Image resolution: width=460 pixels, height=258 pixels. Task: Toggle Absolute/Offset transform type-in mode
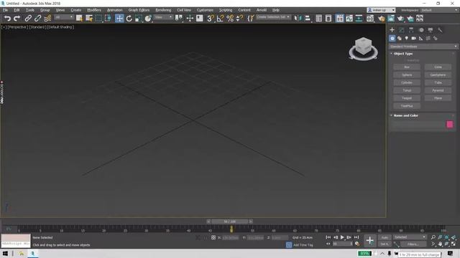(213, 237)
